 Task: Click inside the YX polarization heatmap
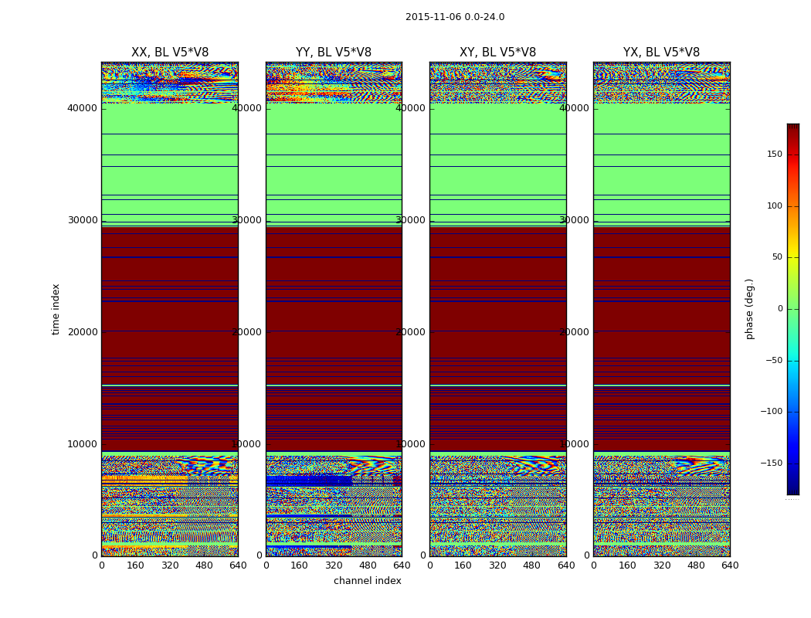click(661, 309)
